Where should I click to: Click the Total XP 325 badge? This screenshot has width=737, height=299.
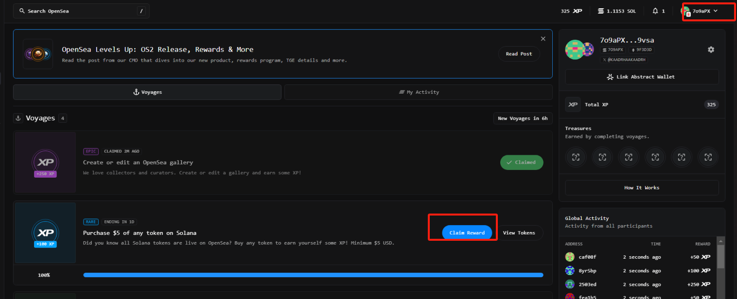[711, 104]
